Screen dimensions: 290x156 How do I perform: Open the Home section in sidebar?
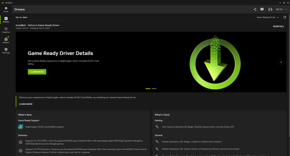tap(6, 9)
